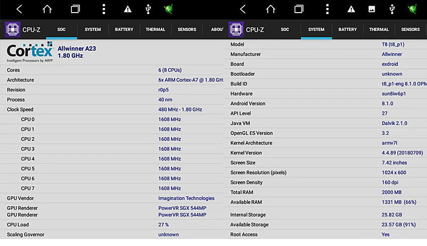Tap the home icon in the left screenshot

(47, 9)
